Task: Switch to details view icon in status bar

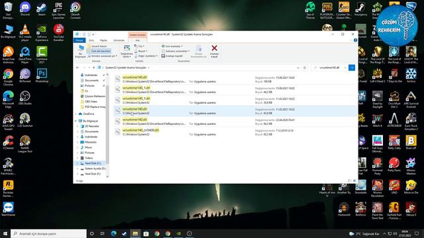Action: click(349, 180)
